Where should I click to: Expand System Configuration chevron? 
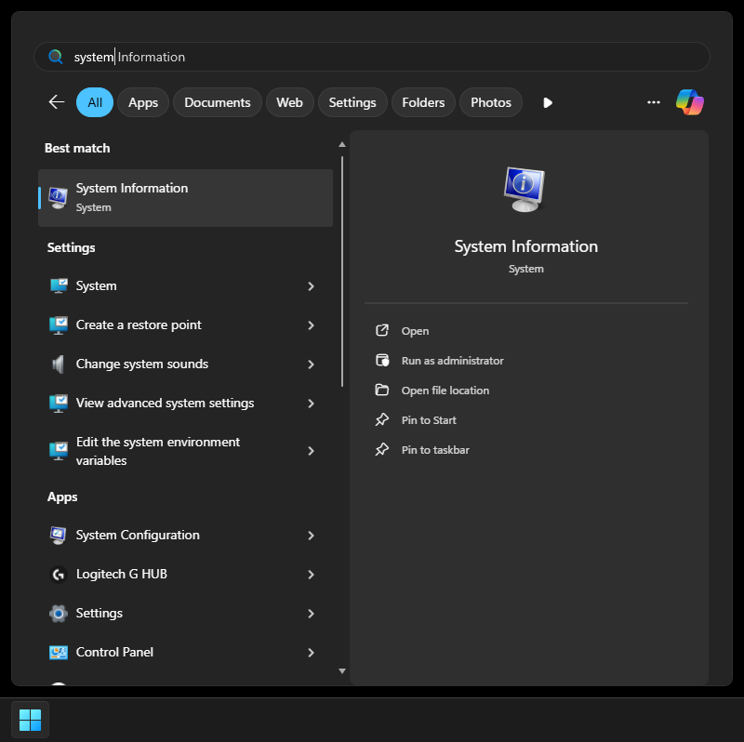[x=311, y=536]
